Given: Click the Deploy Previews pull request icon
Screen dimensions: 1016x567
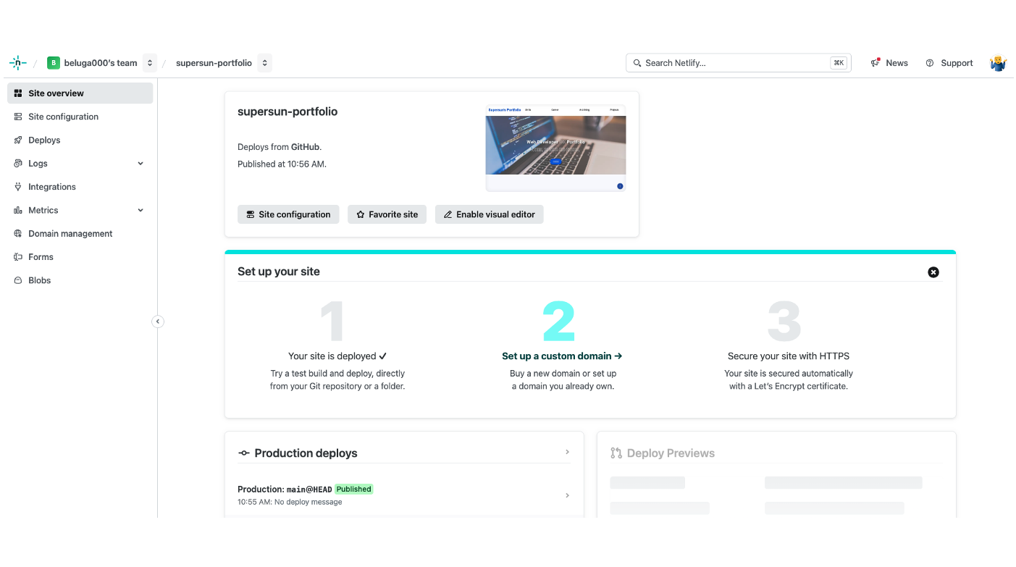Looking at the screenshot, I should pos(616,453).
